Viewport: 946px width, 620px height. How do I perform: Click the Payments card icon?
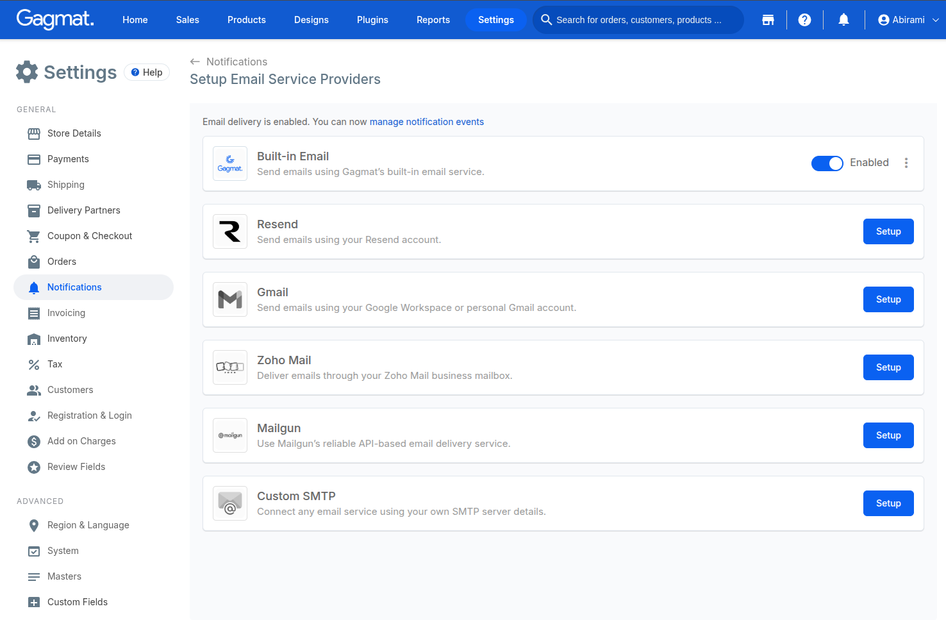coord(34,159)
